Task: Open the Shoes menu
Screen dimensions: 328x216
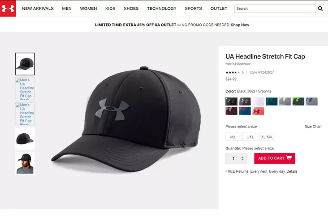Action: click(131, 8)
